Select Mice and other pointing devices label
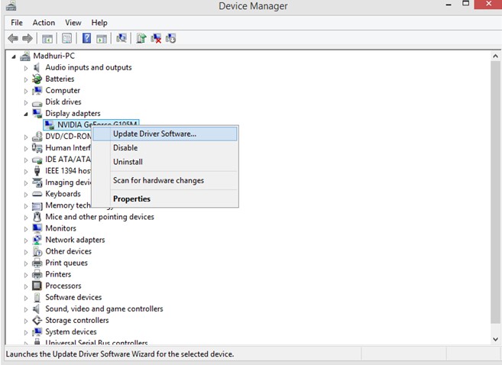Screen dimensions: 502x365 pos(99,217)
